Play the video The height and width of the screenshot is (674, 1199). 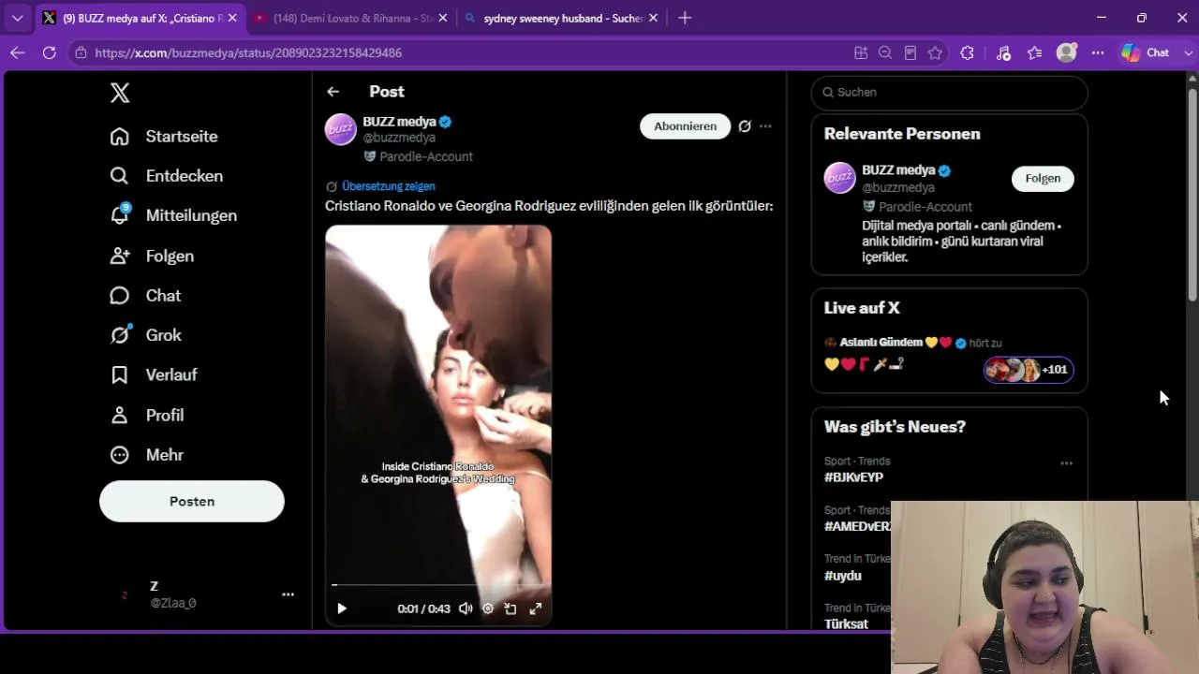pyautogui.click(x=342, y=608)
